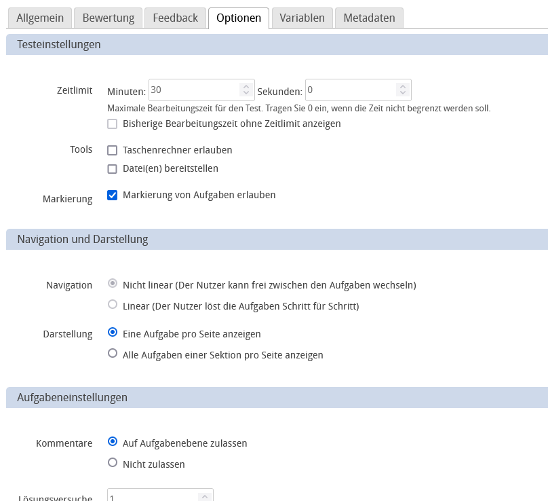Uncheck Markierung von Aufgaben erlauben
548x501 pixels.
(x=113, y=195)
